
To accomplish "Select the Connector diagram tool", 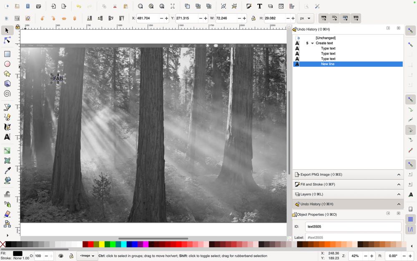I will pos(7,224).
